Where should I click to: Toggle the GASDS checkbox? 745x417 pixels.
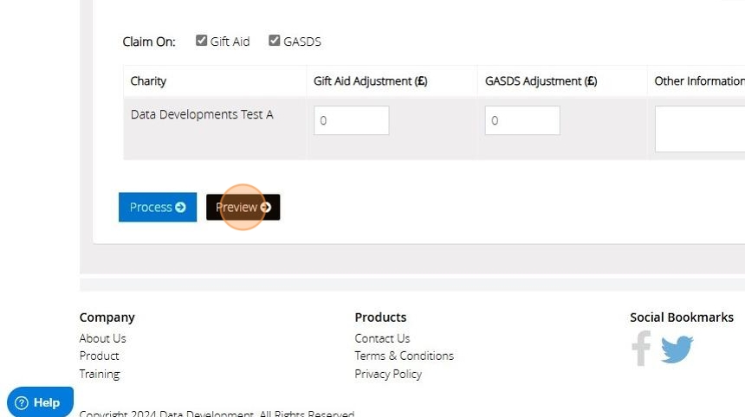click(275, 41)
